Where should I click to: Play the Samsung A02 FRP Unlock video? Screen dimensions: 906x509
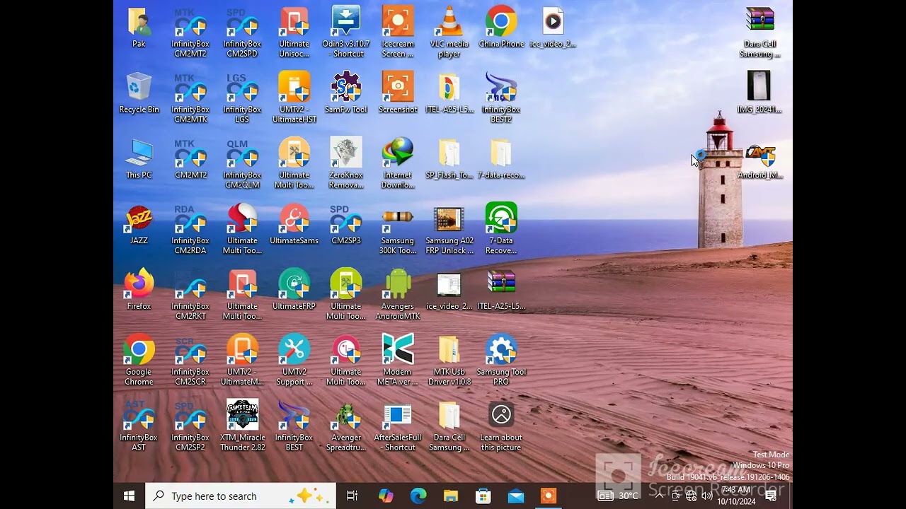pyautogui.click(x=449, y=219)
